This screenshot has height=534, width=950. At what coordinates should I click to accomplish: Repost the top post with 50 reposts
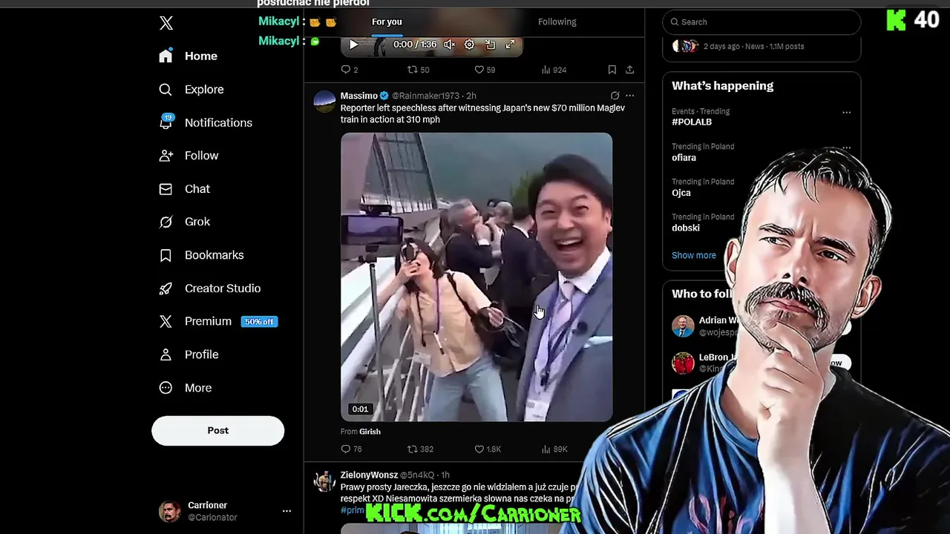(x=419, y=70)
